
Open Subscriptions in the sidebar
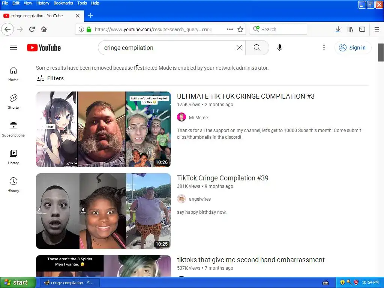[13, 129]
